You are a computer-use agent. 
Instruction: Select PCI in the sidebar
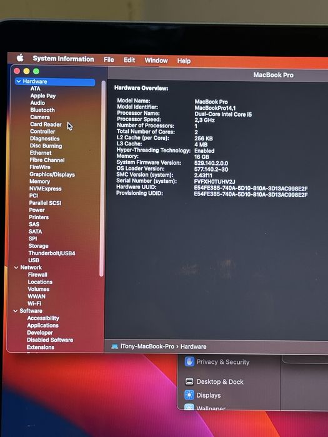[x=34, y=195]
